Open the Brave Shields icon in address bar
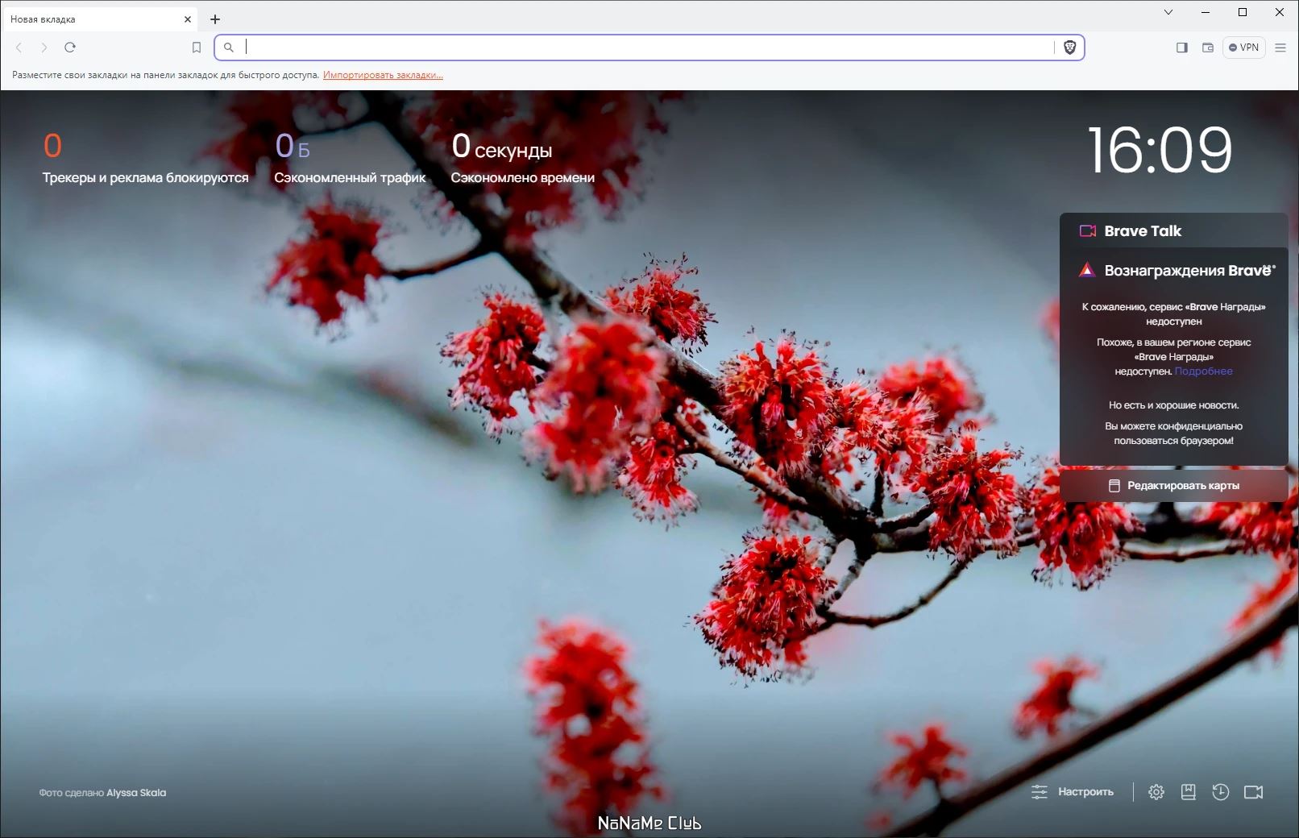1299x838 pixels. [x=1069, y=48]
